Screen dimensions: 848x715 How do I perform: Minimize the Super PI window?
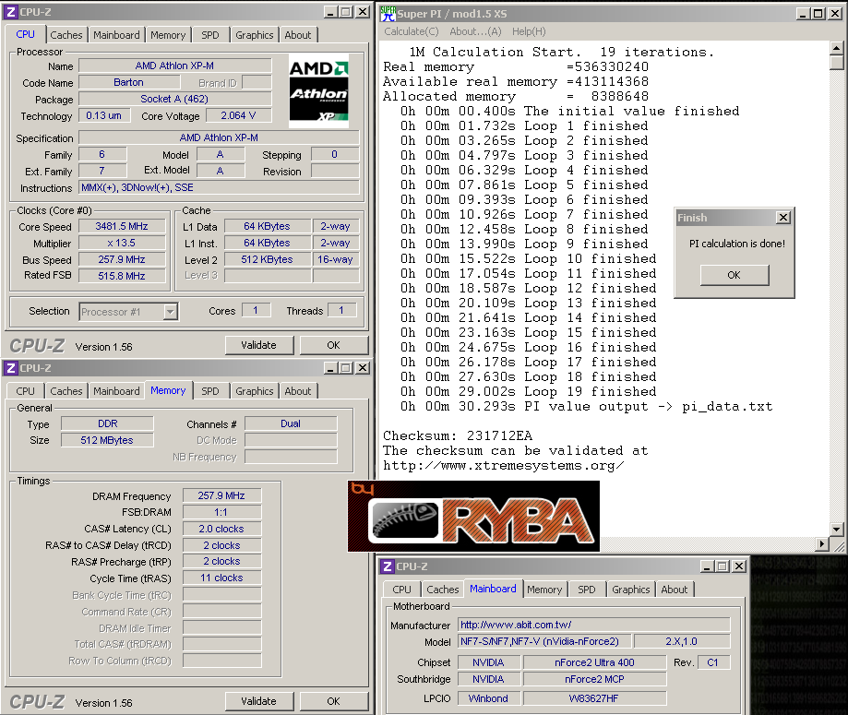pos(805,13)
